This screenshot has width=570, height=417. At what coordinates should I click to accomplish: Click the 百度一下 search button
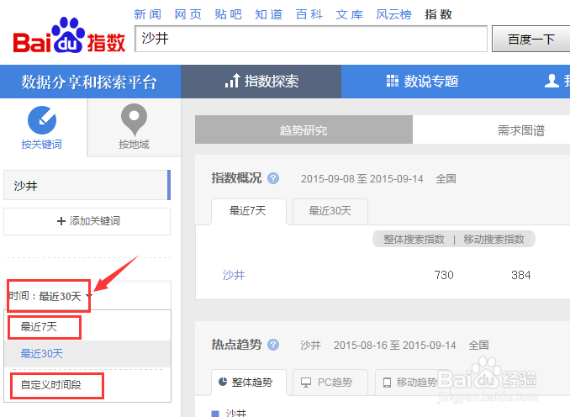pyautogui.click(x=531, y=39)
